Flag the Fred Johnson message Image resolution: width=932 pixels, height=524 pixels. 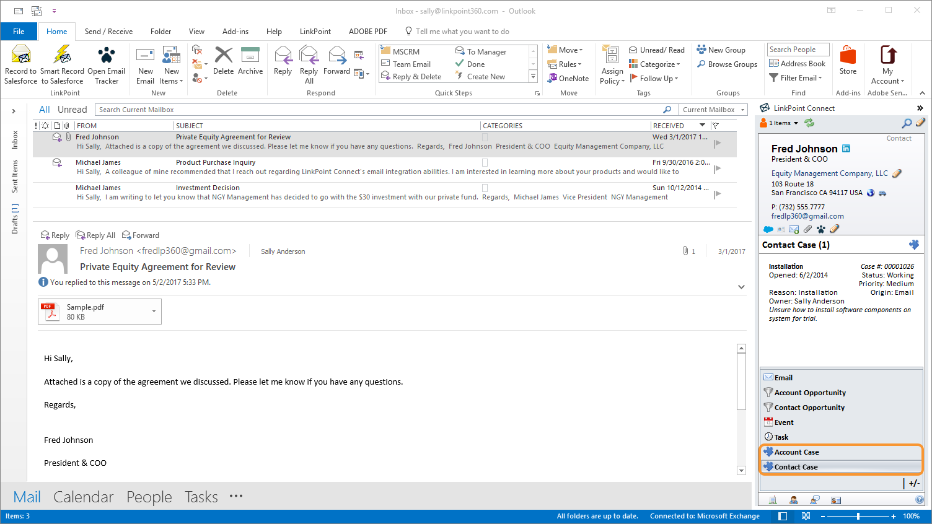click(x=718, y=144)
